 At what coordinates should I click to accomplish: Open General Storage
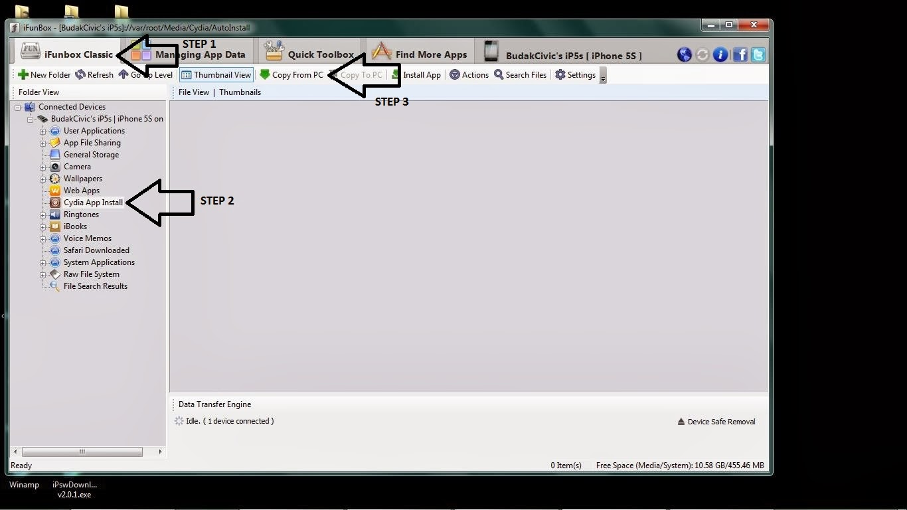point(92,155)
